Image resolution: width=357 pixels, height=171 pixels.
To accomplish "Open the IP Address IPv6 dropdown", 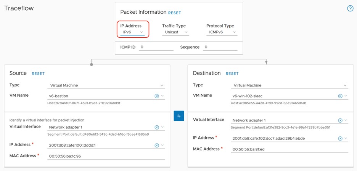I will pyautogui.click(x=133, y=32).
